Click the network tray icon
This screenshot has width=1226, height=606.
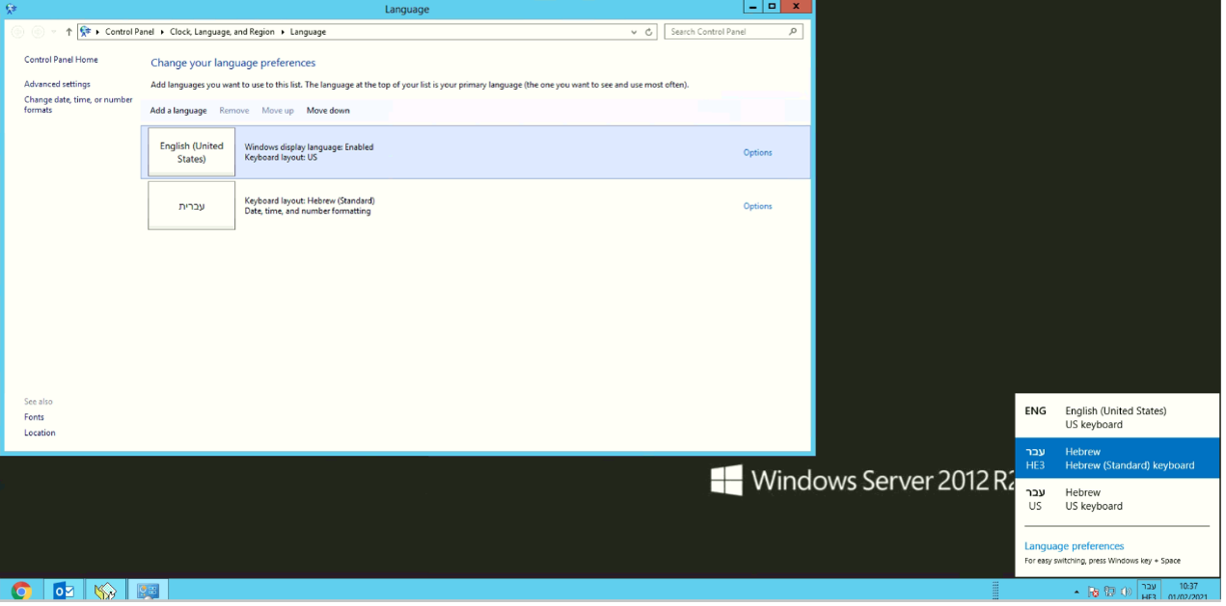[x=1109, y=592]
